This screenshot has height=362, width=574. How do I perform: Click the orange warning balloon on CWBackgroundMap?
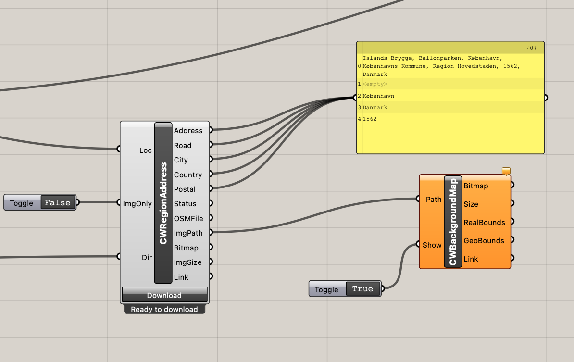coord(506,171)
